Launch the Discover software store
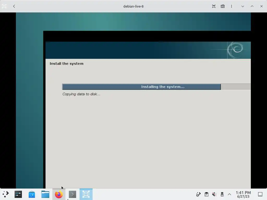 coord(32,194)
